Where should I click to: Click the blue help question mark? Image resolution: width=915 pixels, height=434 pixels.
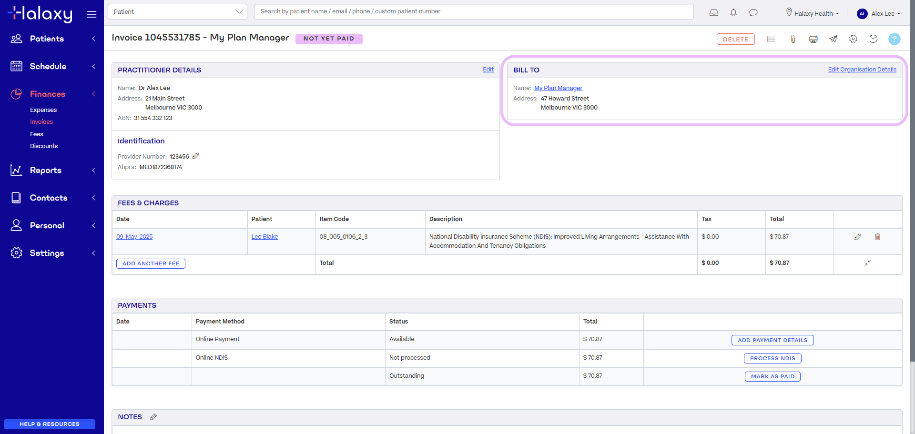[894, 39]
